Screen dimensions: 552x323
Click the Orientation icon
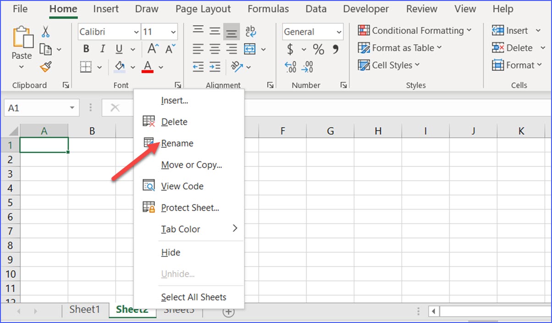point(237,67)
